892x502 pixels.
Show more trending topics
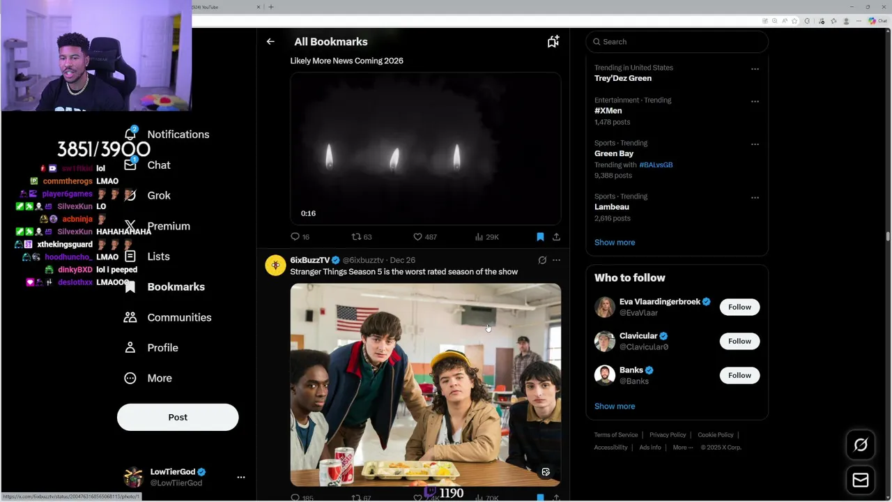[x=615, y=243]
